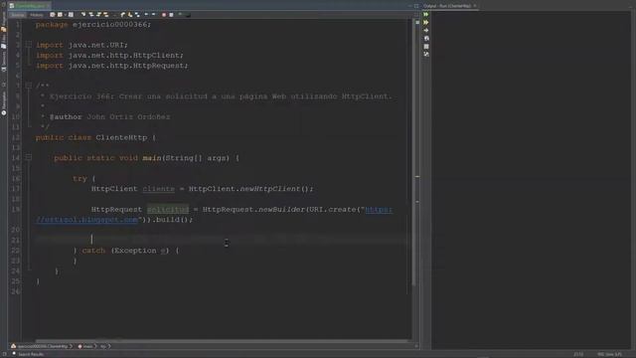The image size is (636, 358).
Task: Click 'ClienteHttp' class name in declaration
Action: click(121, 137)
